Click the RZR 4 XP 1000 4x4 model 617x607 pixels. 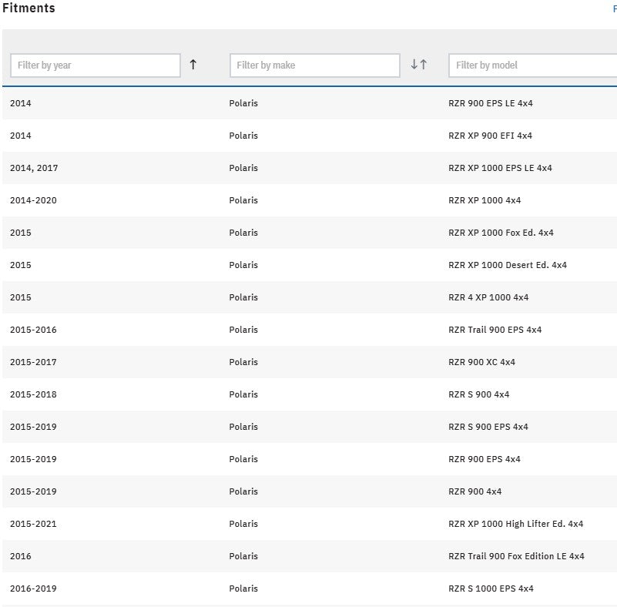488,297
